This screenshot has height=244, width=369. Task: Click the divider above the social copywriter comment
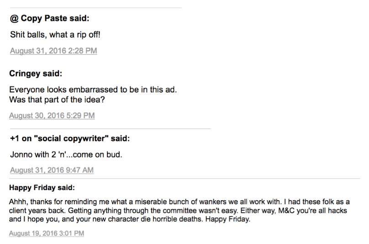[111, 128]
